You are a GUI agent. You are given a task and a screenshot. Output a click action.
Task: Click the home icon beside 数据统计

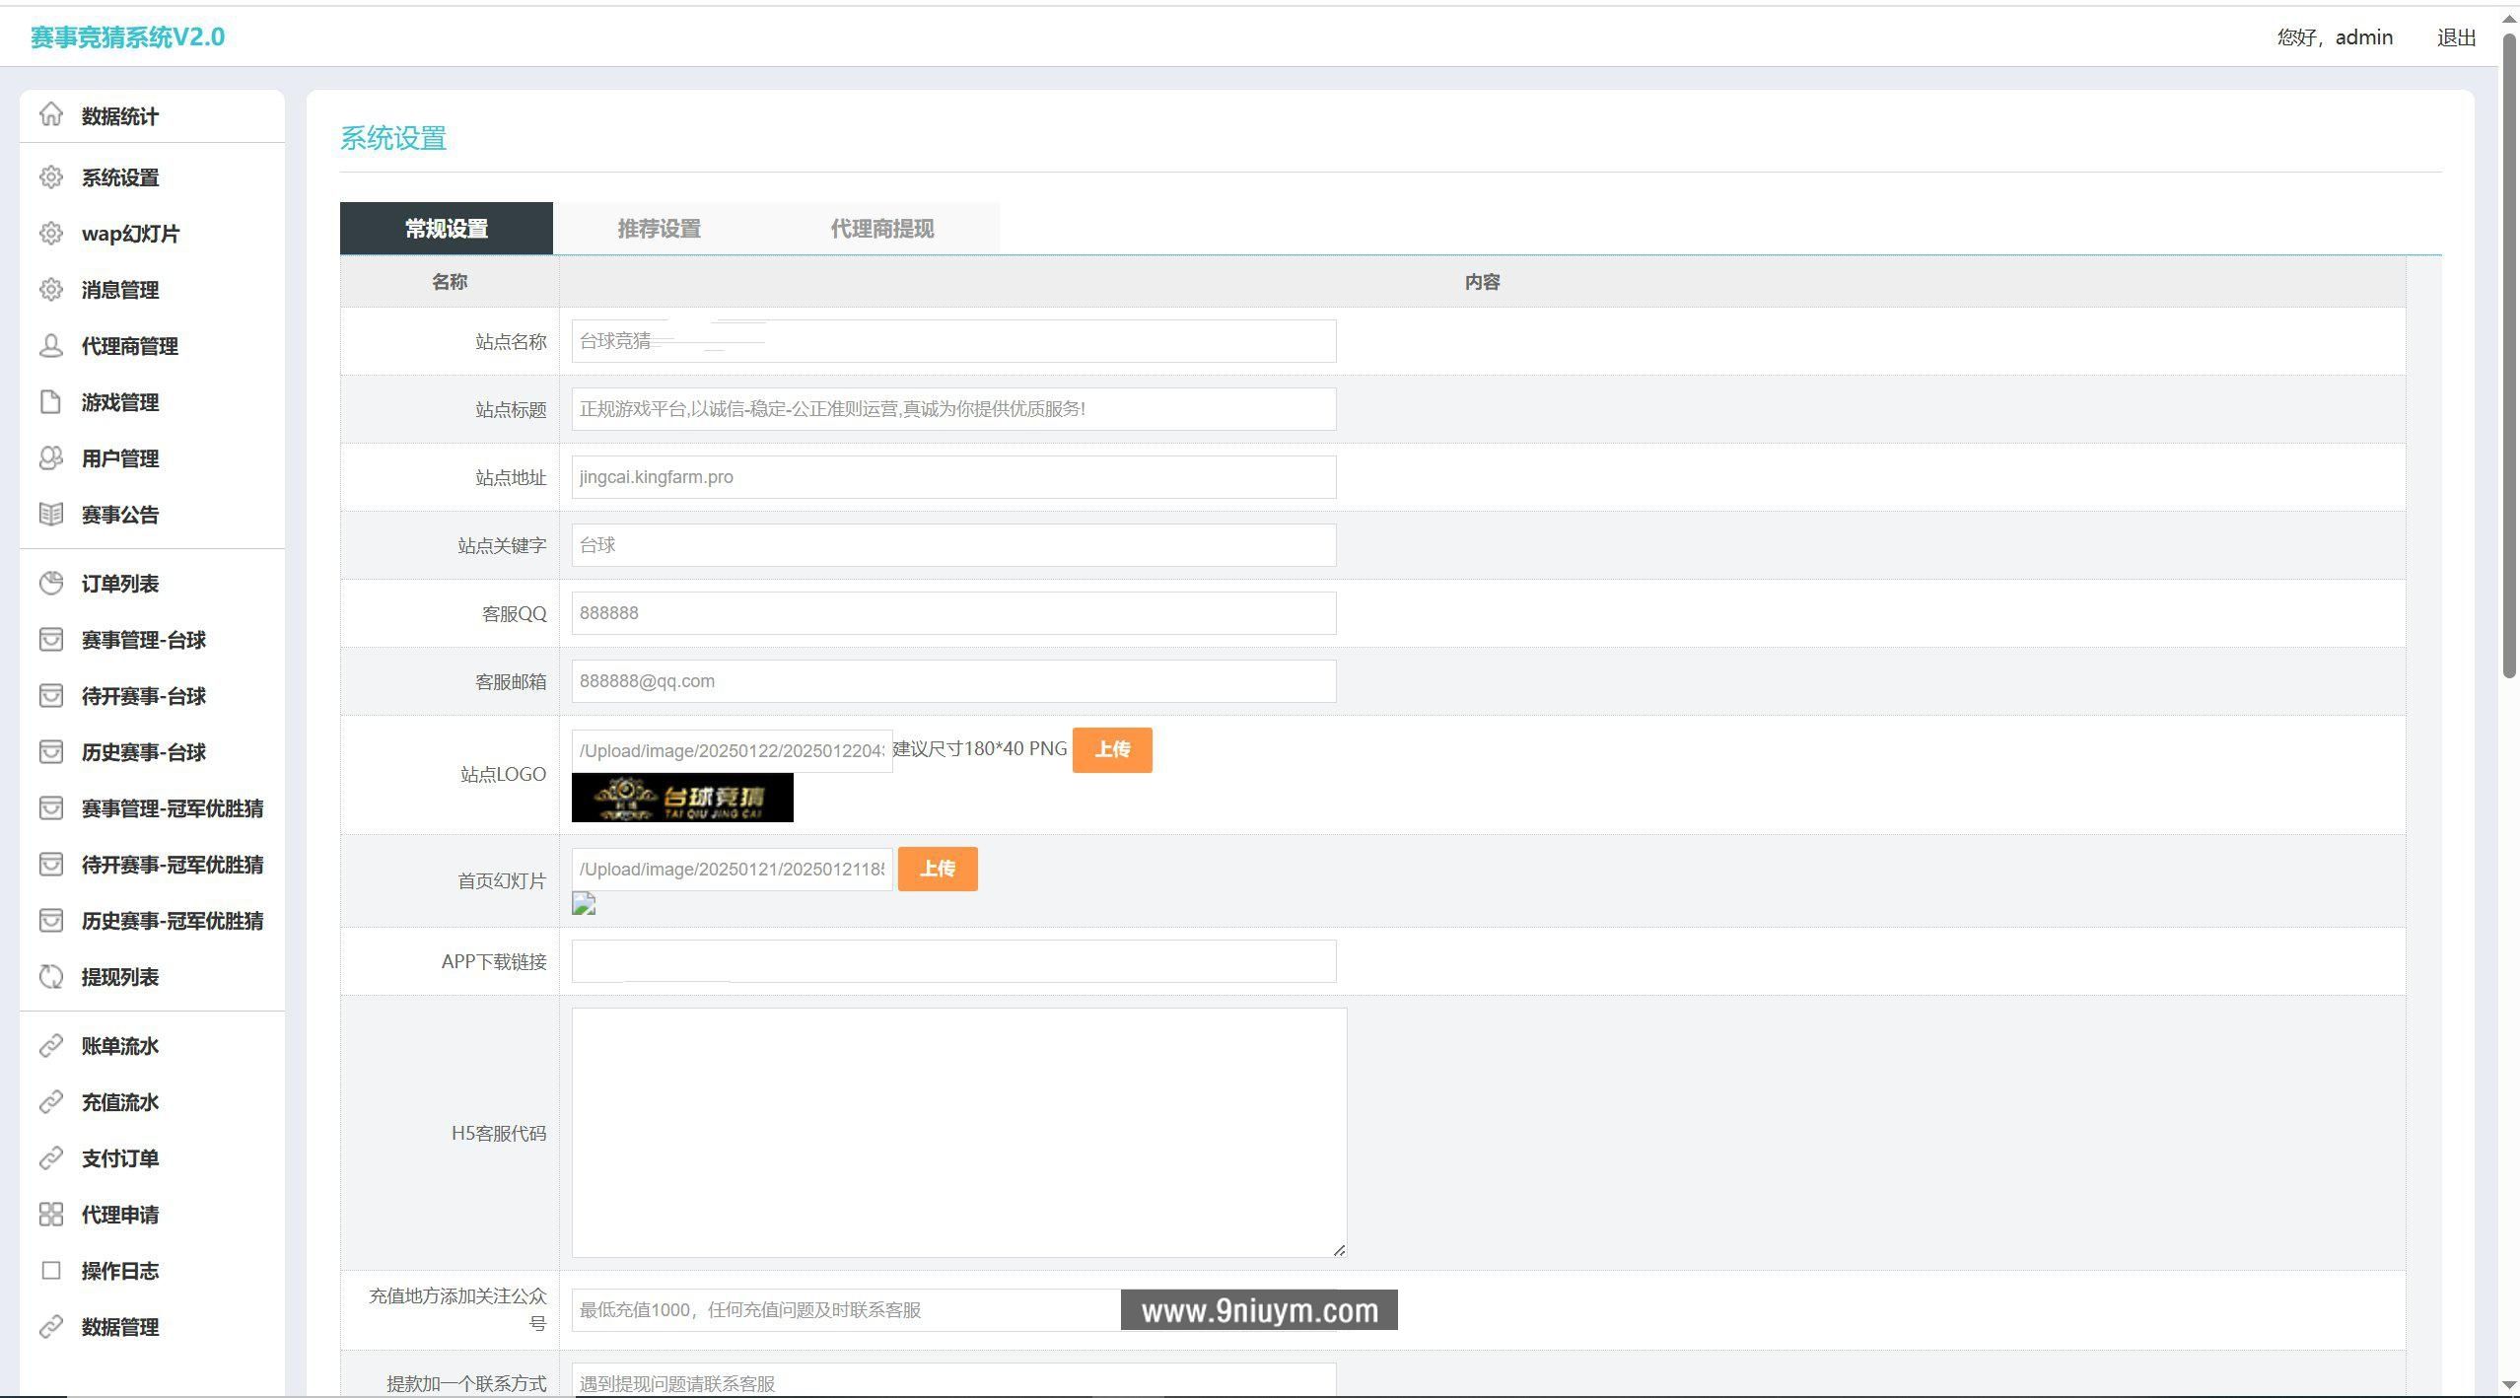[51, 114]
